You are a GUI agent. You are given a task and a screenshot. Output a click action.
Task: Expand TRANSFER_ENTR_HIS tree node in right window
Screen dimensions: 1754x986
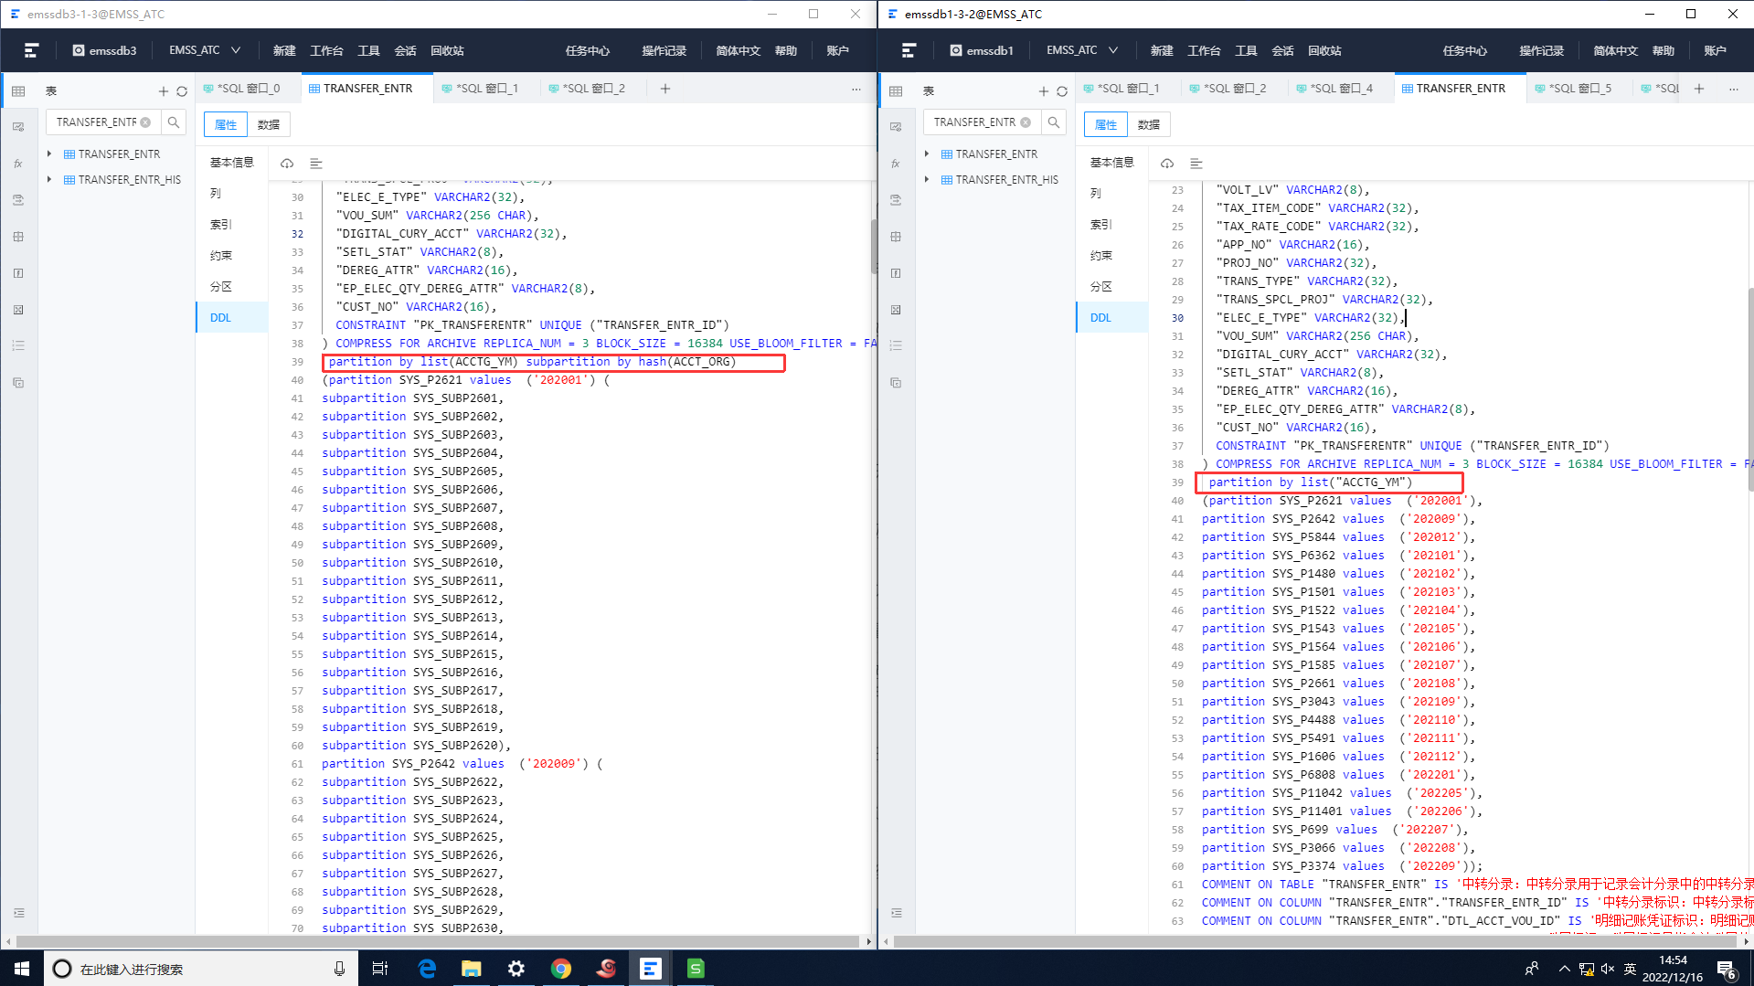pos(927,179)
